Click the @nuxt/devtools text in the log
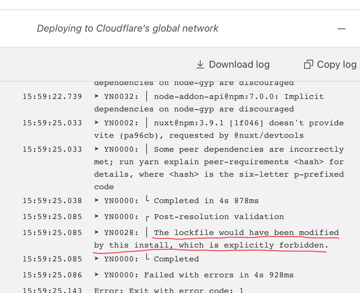This screenshot has height=293, width=360. tap(269, 135)
